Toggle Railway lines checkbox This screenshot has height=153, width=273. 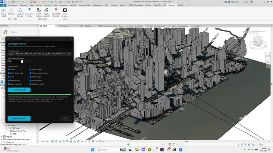[x=9, y=80]
